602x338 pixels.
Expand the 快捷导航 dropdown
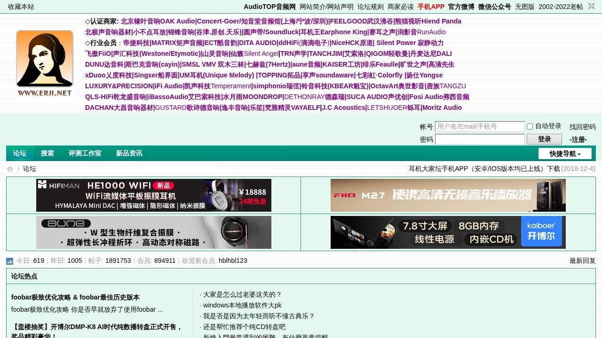[565, 154]
